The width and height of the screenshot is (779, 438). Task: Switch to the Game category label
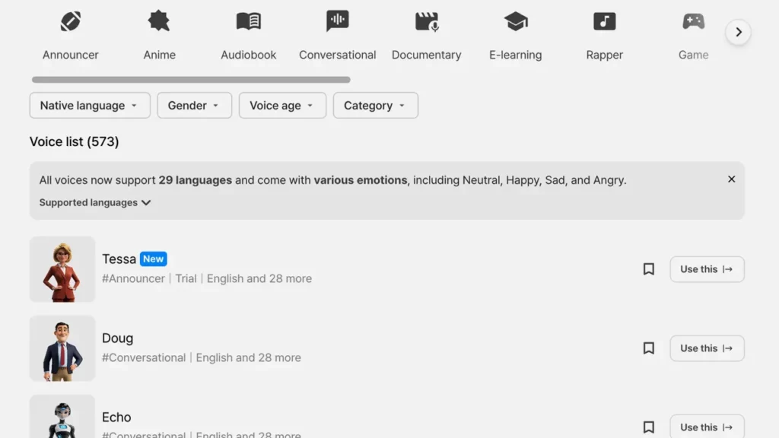tap(693, 55)
